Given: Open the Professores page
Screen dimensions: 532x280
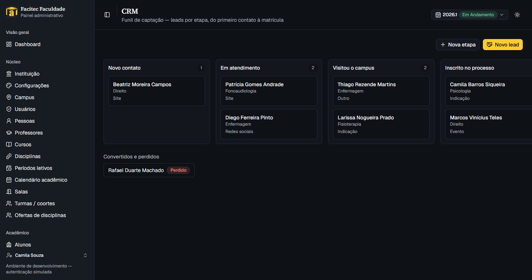Looking at the screenshot, I should [47, 133].
